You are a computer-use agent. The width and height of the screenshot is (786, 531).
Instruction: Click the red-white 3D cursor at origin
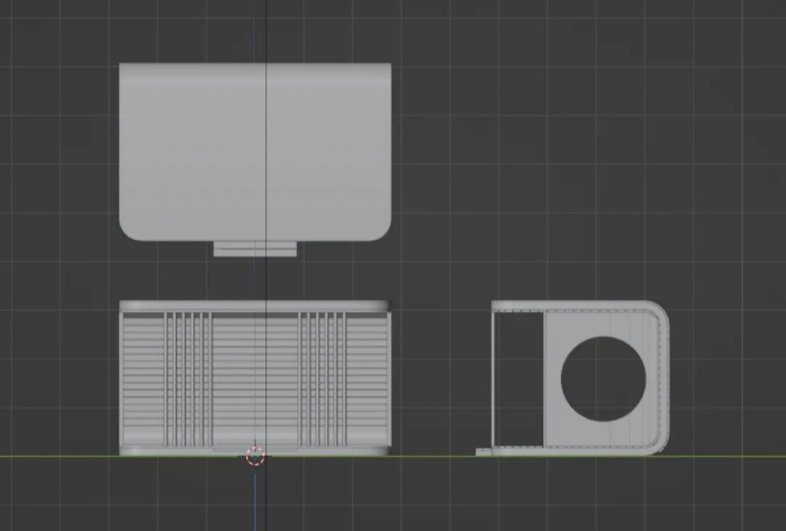coord(255,456)
